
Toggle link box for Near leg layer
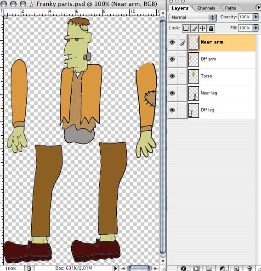tap(182, 93)
